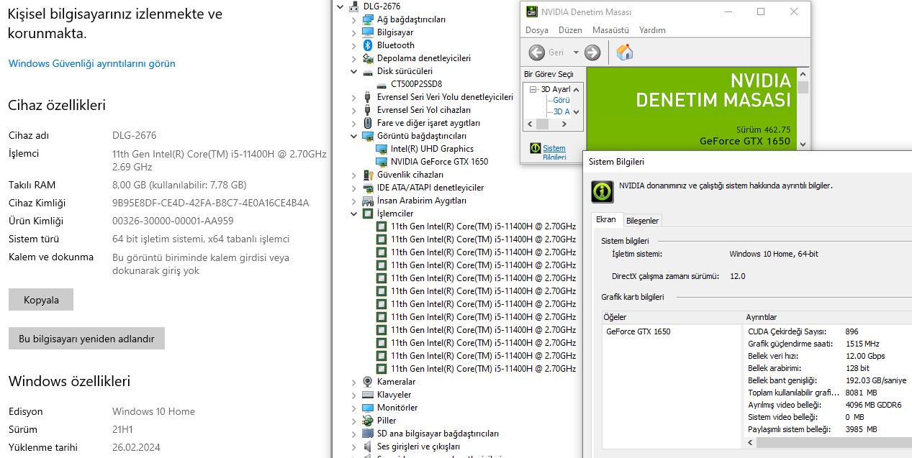Screen dimensions: 912x458
Task: Click the Ayrıntılar column header
Action: pyautogui.click(x=829, y=317)
